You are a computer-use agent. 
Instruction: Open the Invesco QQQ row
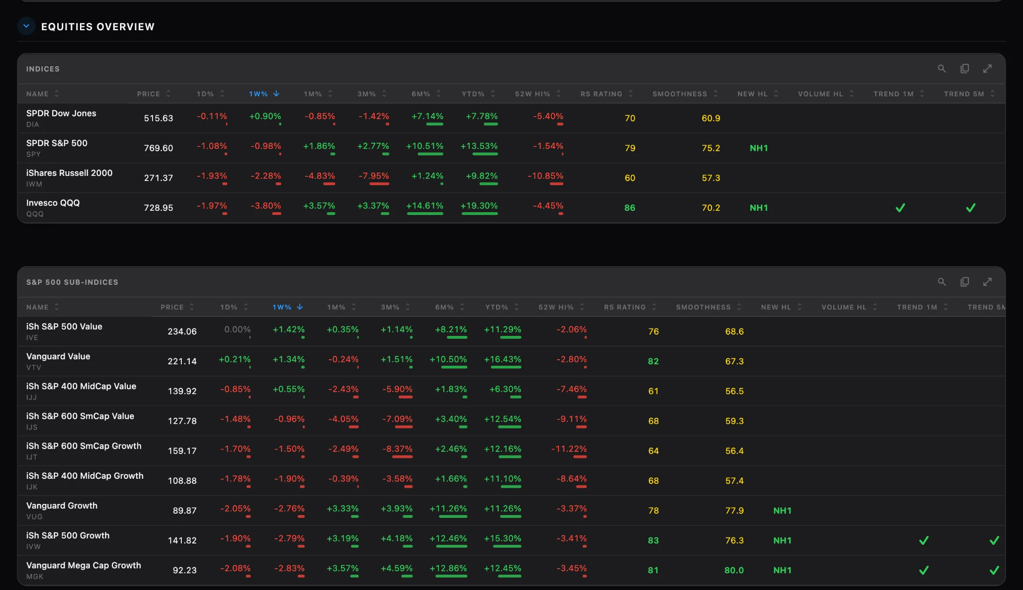pyautogui.click(x=511, y=208)
